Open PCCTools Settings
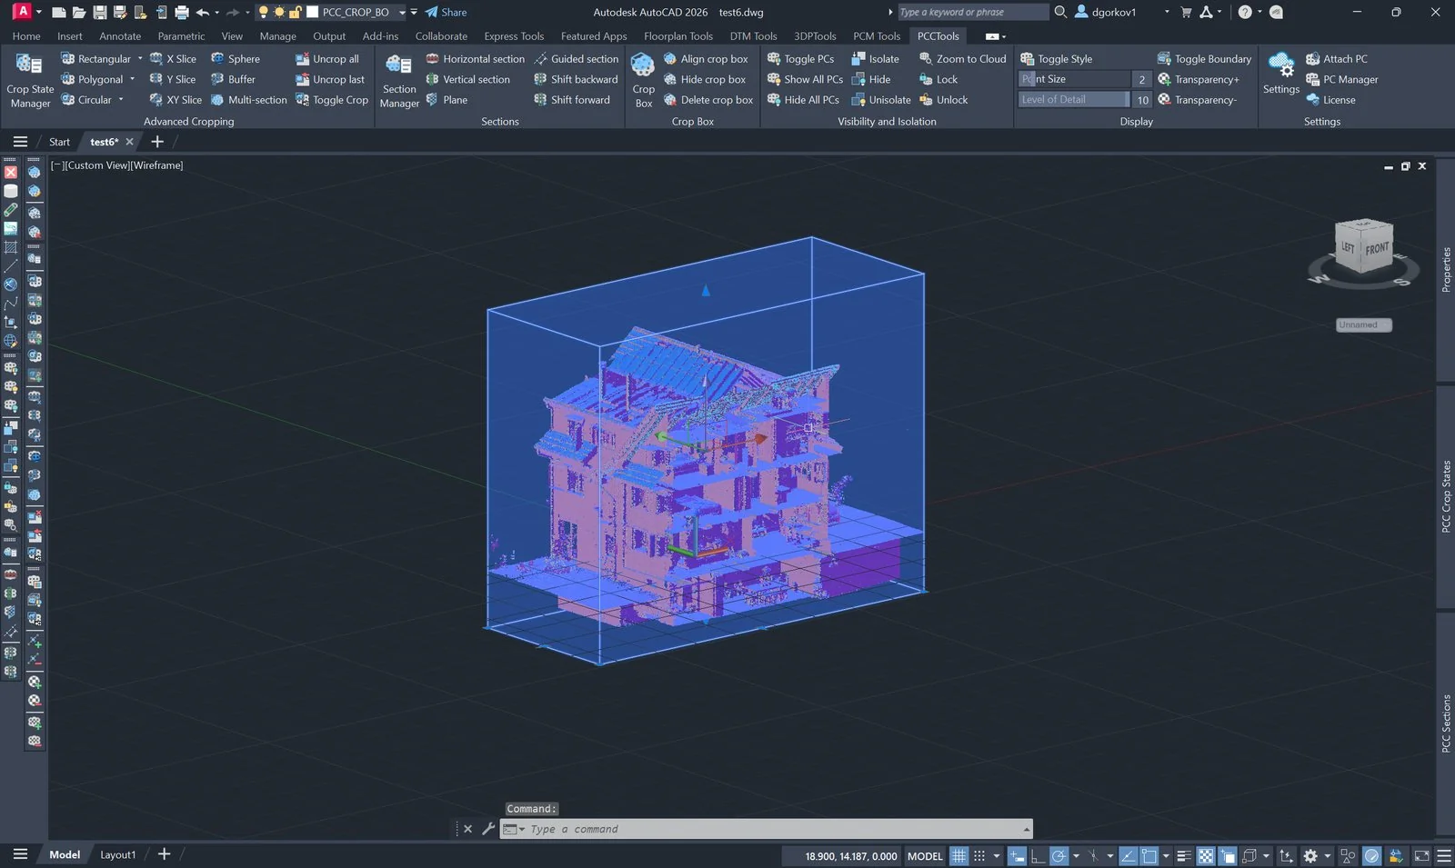 [x=1280, y=75]
